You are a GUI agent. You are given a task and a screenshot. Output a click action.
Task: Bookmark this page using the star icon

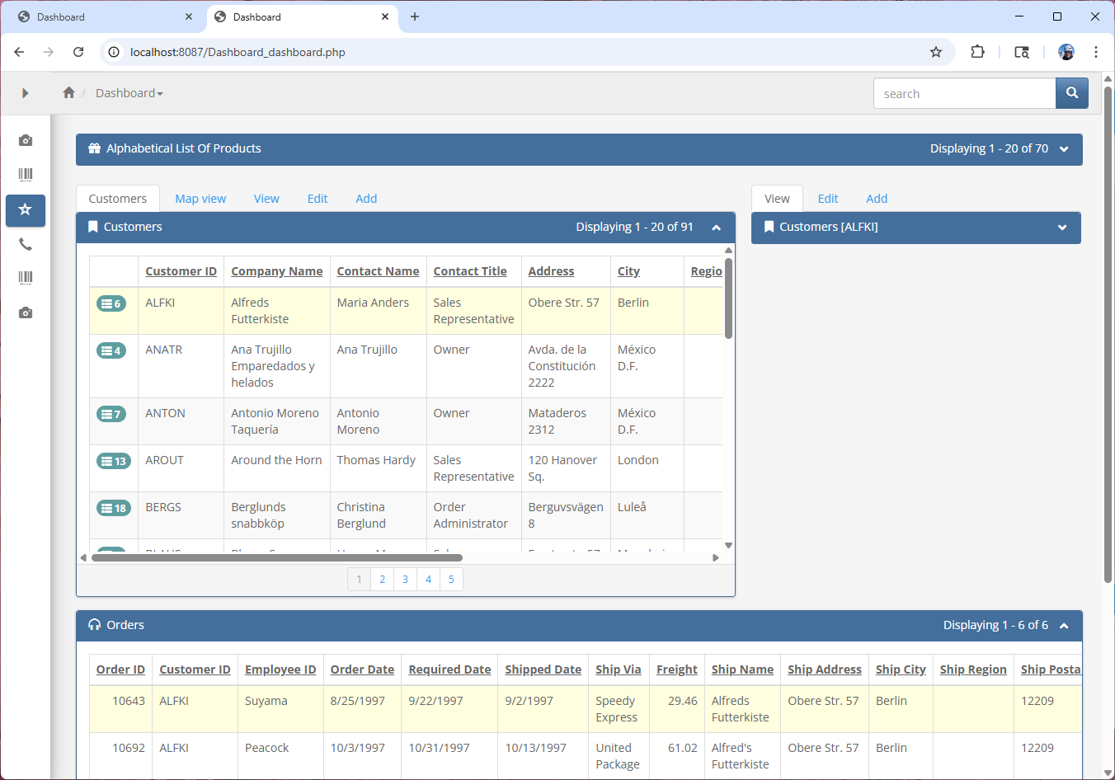[935, 52]
